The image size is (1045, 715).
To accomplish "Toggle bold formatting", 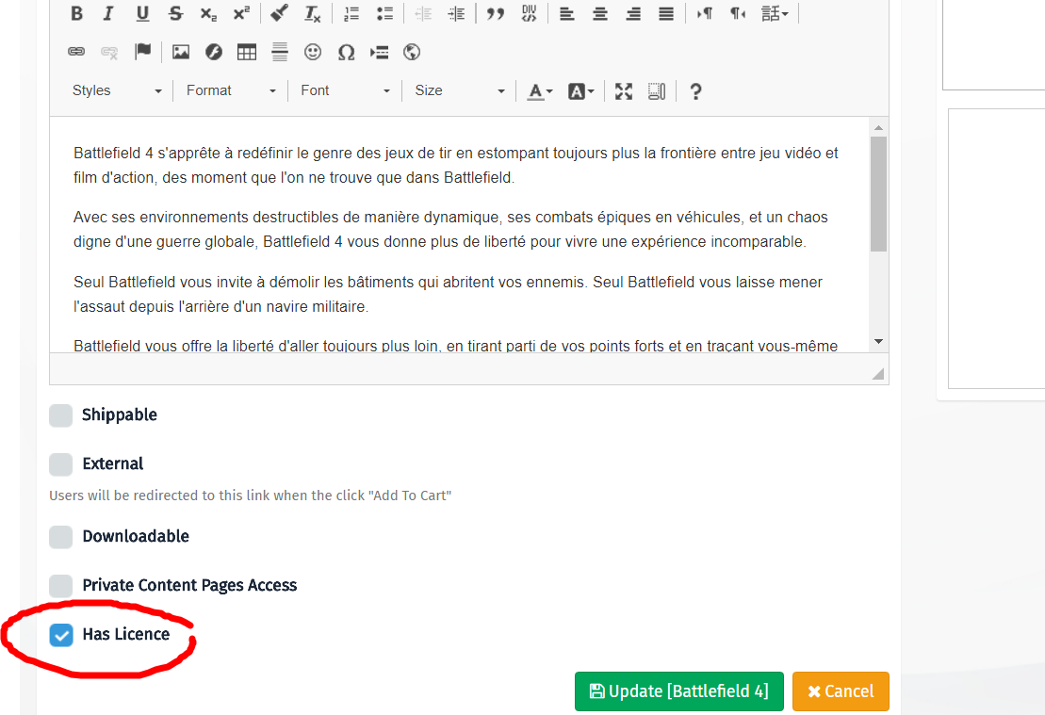I will click(76, 13).
